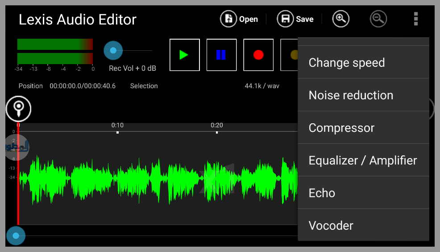Click the partially hidden yellow button
The width and height of the screenshot is (440, 252).
(x=290, y=55)
